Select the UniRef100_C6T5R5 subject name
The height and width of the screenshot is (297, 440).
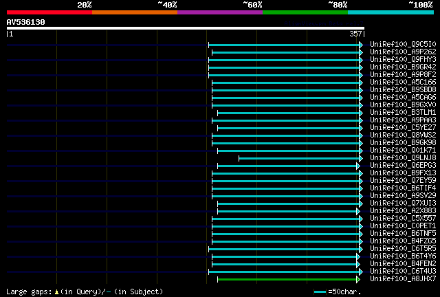click(403, 249)
